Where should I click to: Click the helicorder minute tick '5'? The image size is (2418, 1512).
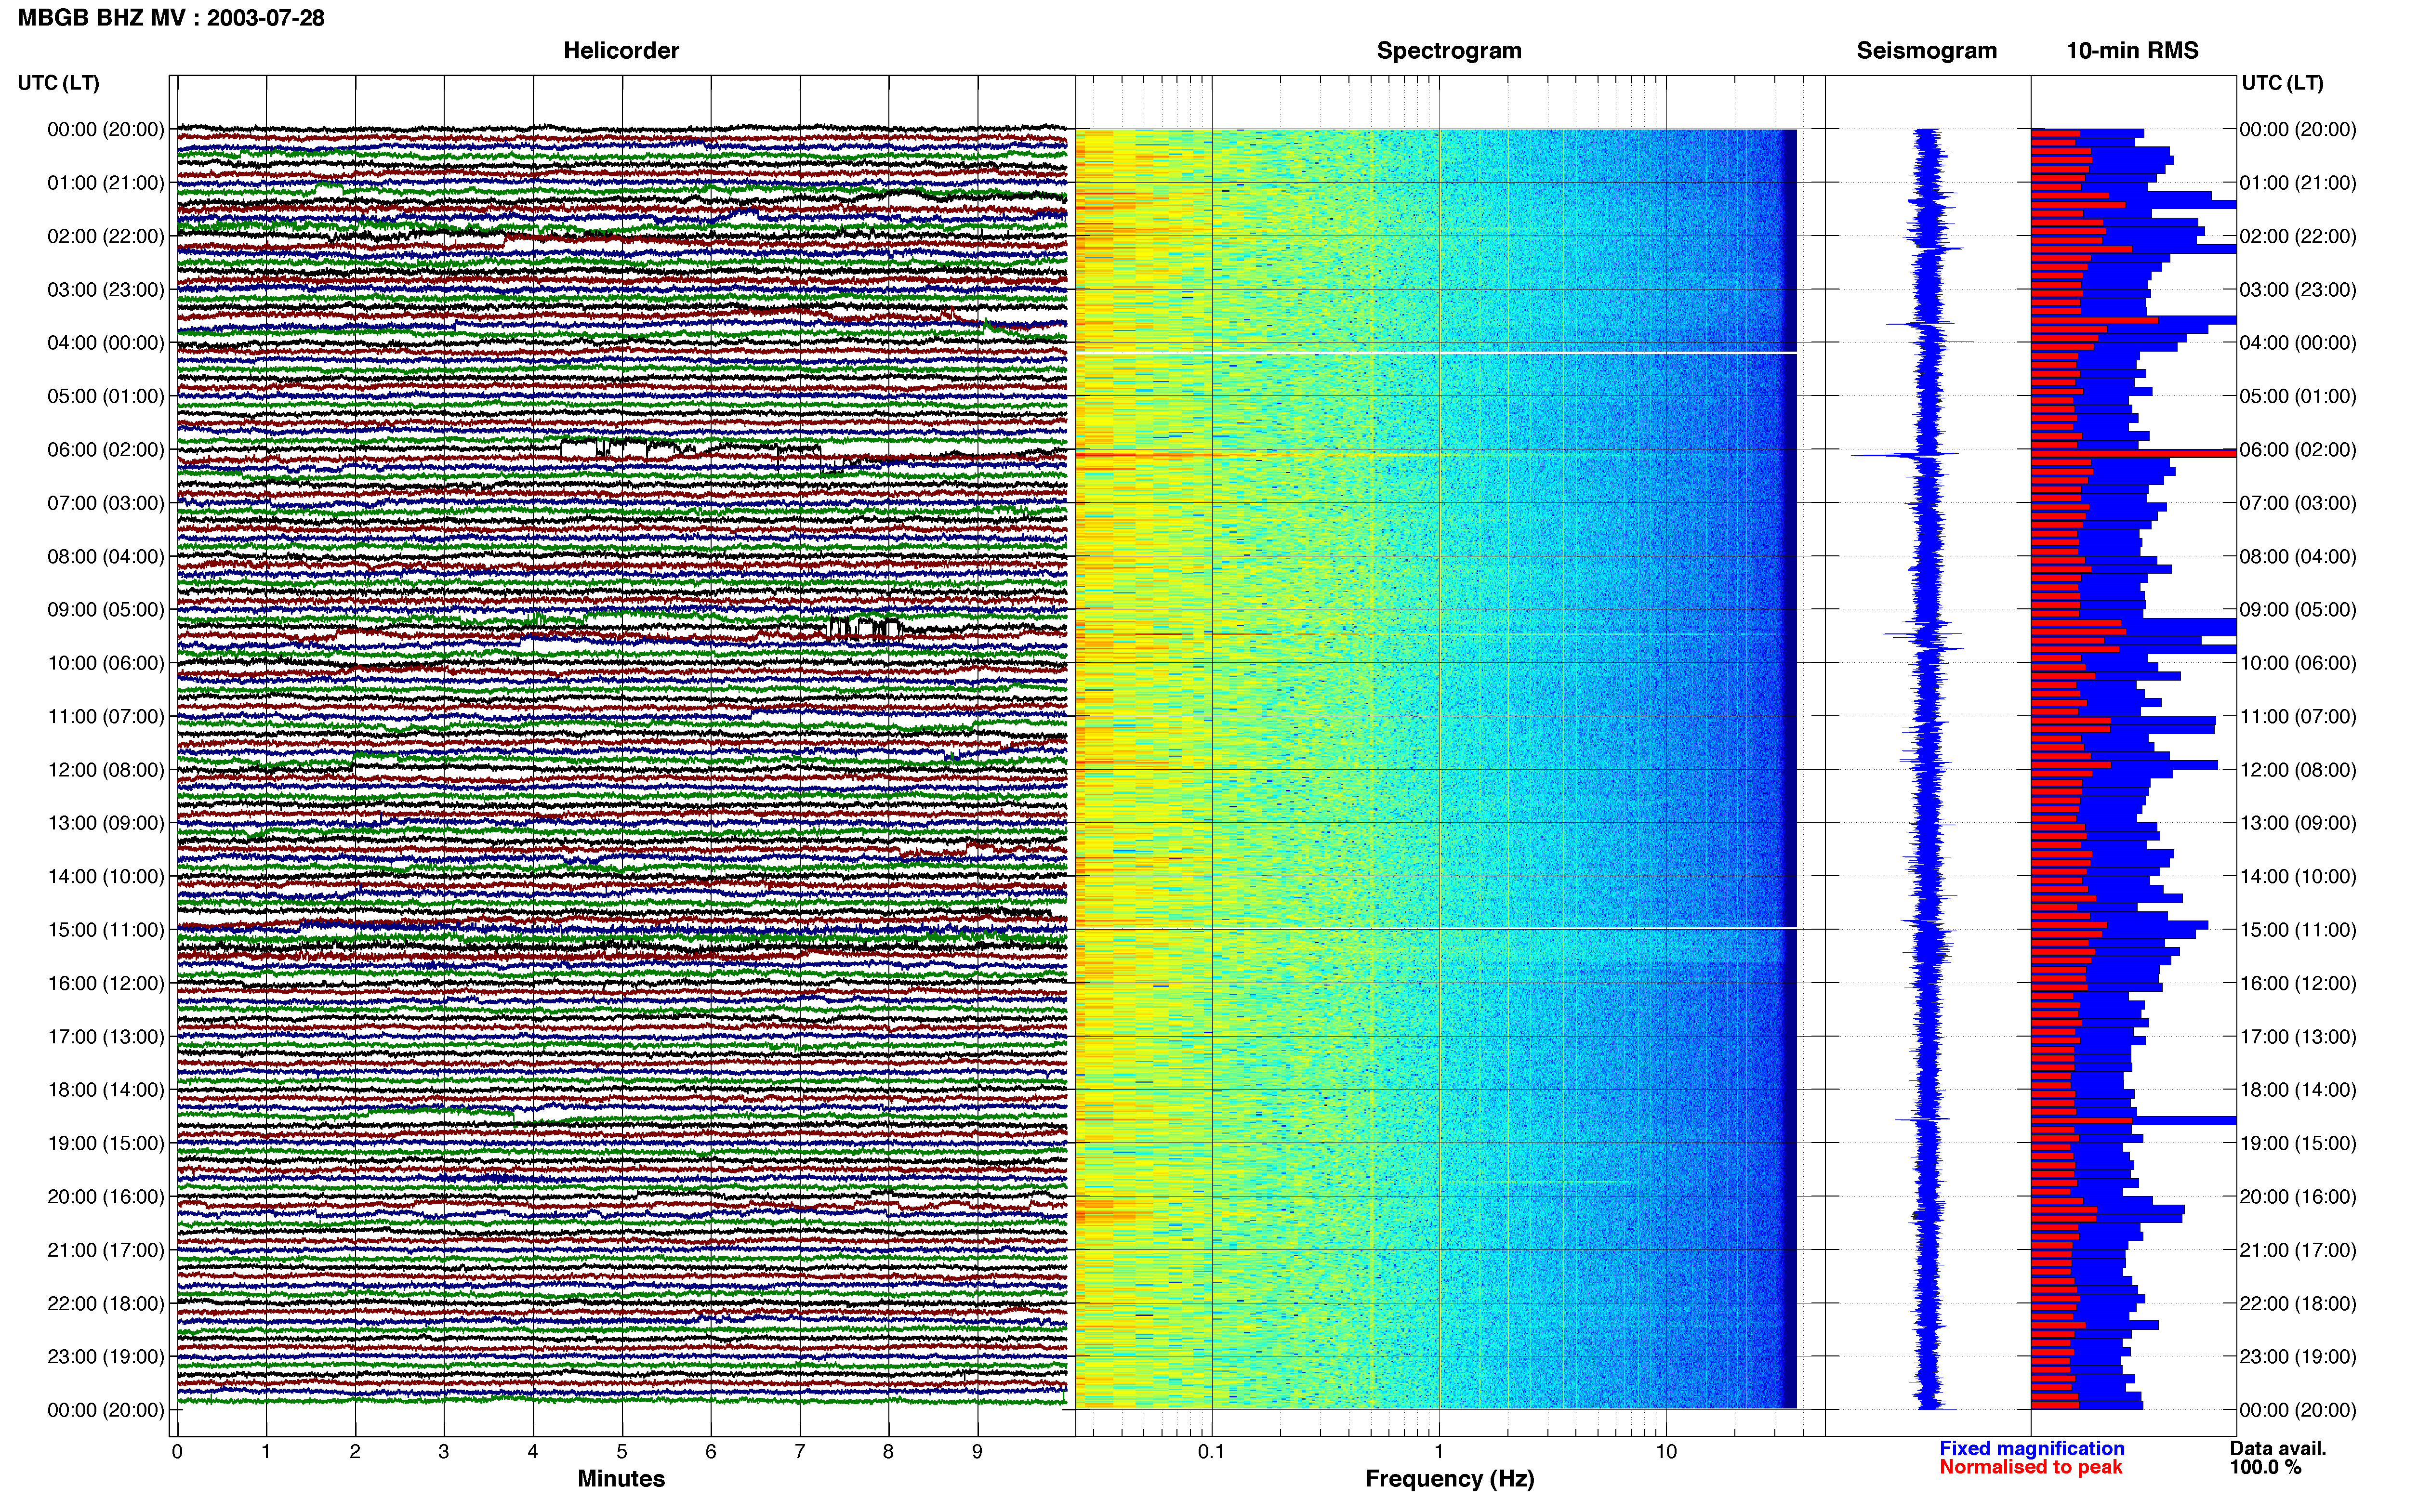622,1452
